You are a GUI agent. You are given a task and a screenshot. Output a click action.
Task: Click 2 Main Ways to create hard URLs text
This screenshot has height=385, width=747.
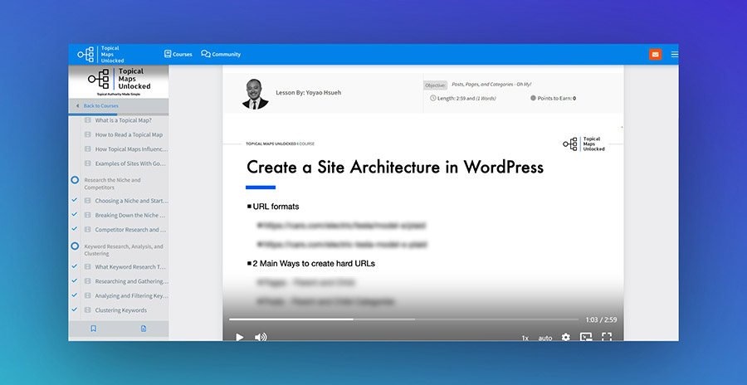314,264
